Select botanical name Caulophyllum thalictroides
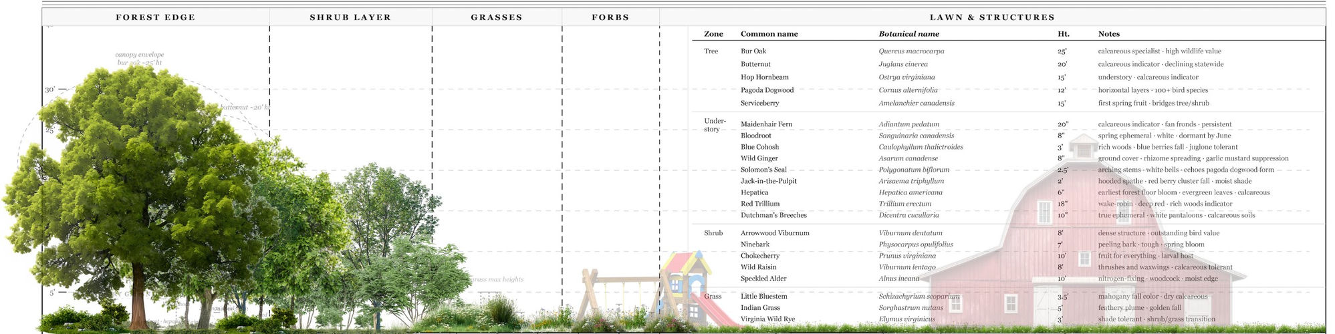This screenshot has height=334, width=1335. (921, 147)
